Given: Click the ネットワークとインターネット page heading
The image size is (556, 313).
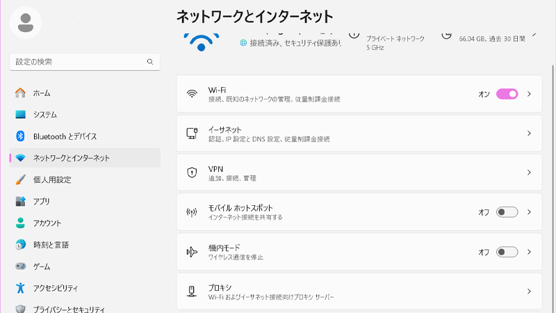Looking at the screenshot, I should 254,16.
